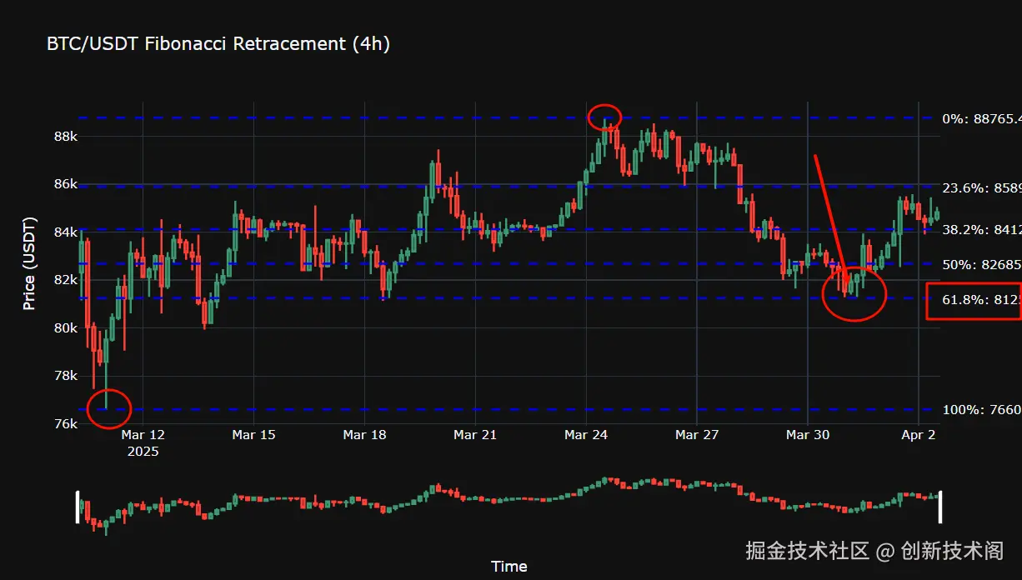Click the chart title 'BTC/USDT Fibonacci Retracement (4h)'
This screenshot has width=1022, height=580.
(x=218, y=44)
